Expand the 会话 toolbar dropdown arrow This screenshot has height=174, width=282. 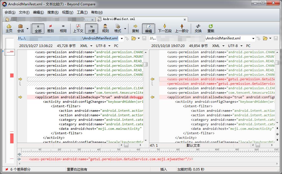pos(27,28)
